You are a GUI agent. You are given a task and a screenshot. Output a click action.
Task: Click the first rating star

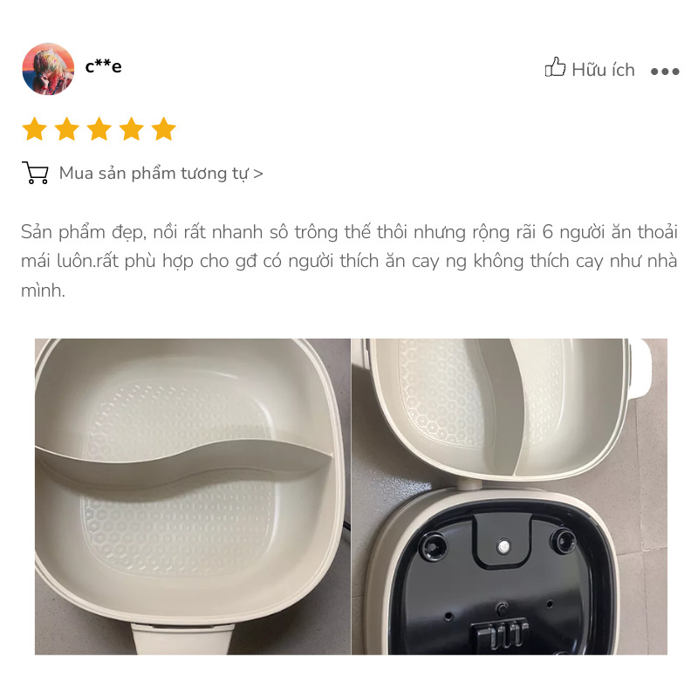point(34,129)
